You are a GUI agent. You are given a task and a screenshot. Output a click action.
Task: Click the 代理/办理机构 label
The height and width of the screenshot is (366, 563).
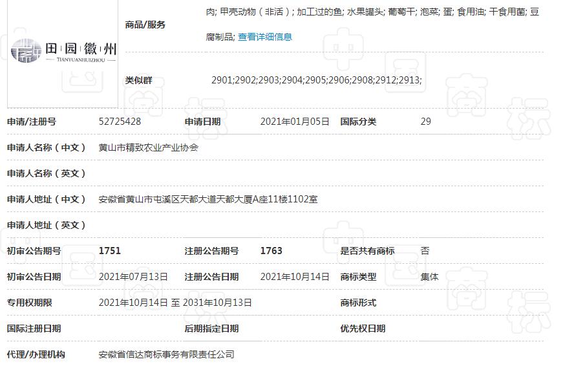pyautogui.click(x=36, y=354)
